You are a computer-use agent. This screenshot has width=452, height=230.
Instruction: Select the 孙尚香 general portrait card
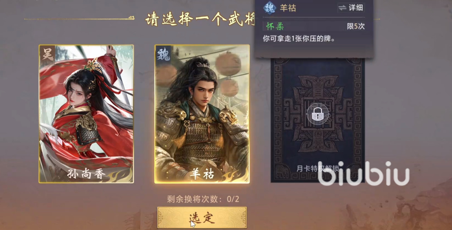coord(86,114)
